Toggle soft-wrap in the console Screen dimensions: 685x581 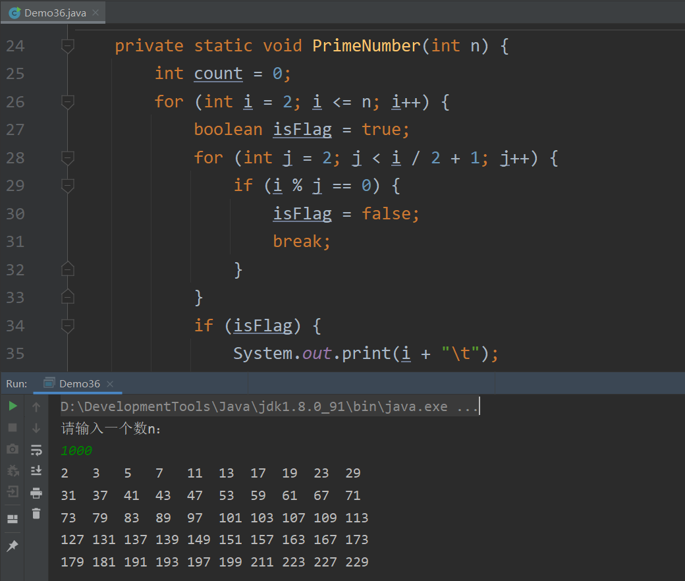click(36, 449)
